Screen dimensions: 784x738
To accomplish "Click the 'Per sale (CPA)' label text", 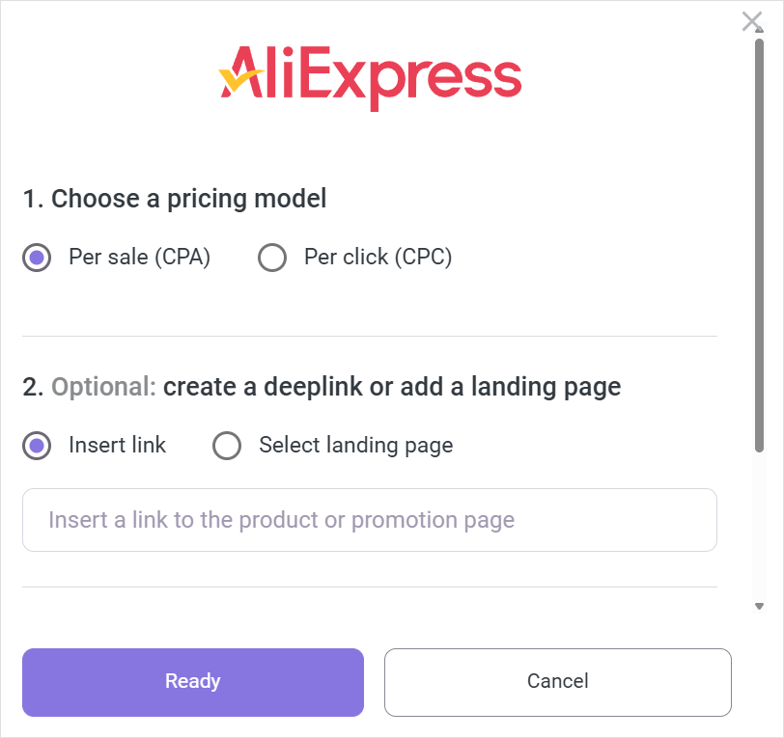I will click(139, 258).
